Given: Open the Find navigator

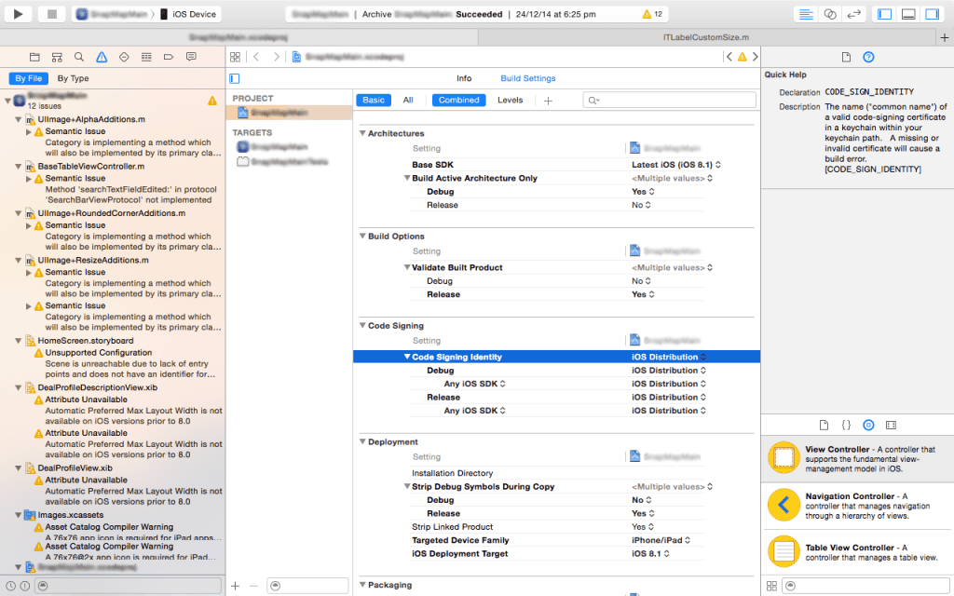Looking at the screenshot, I should tap(79, 57).
